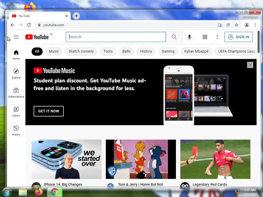Select the Kylian Mbappé chip
This screenshot has width=263, height=197.
(x=196, y=51)
